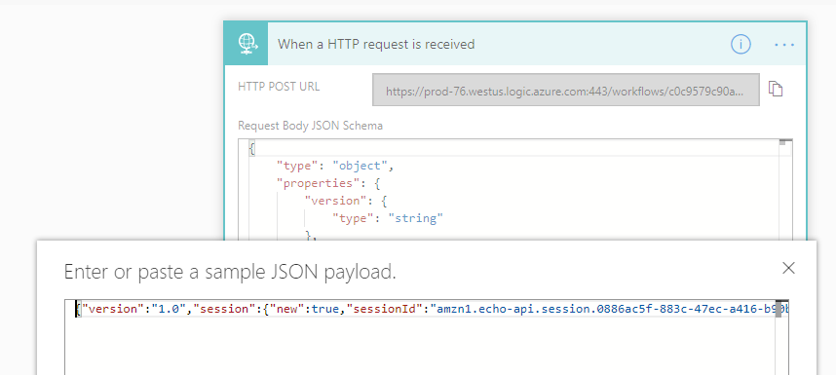Place the cursor on the "type": "string" schema line
Image resolution: width=836 pixels, height=375 pixels.
pos(388,218)
